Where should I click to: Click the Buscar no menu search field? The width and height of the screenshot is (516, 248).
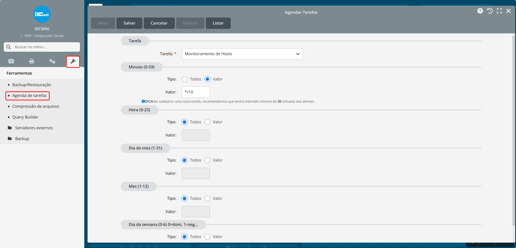(42, 47)
